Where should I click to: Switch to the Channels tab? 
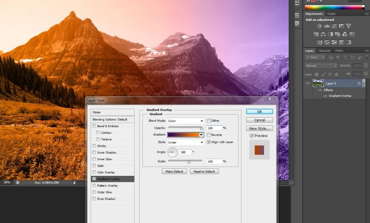(324, 51)
